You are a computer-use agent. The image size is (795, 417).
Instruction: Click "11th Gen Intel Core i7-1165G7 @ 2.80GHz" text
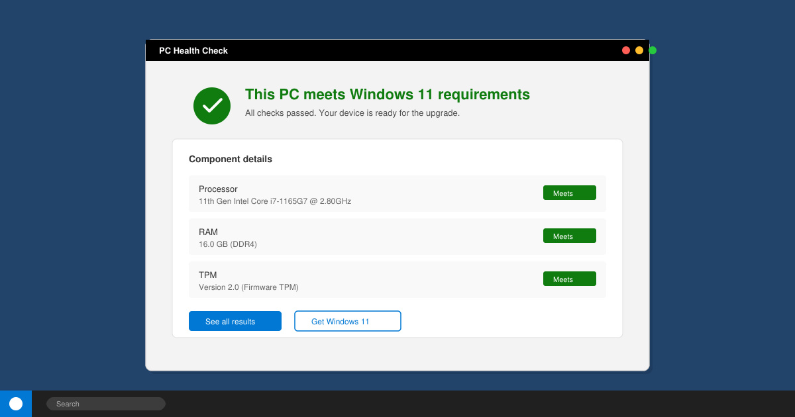pyautogui.click(x=275, y=201)
